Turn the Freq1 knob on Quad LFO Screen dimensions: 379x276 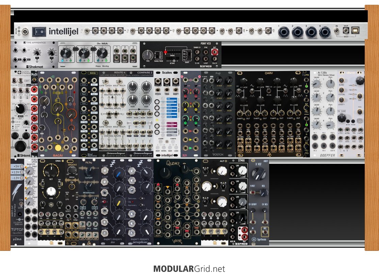pyautogui.click(x=29, y=171)
